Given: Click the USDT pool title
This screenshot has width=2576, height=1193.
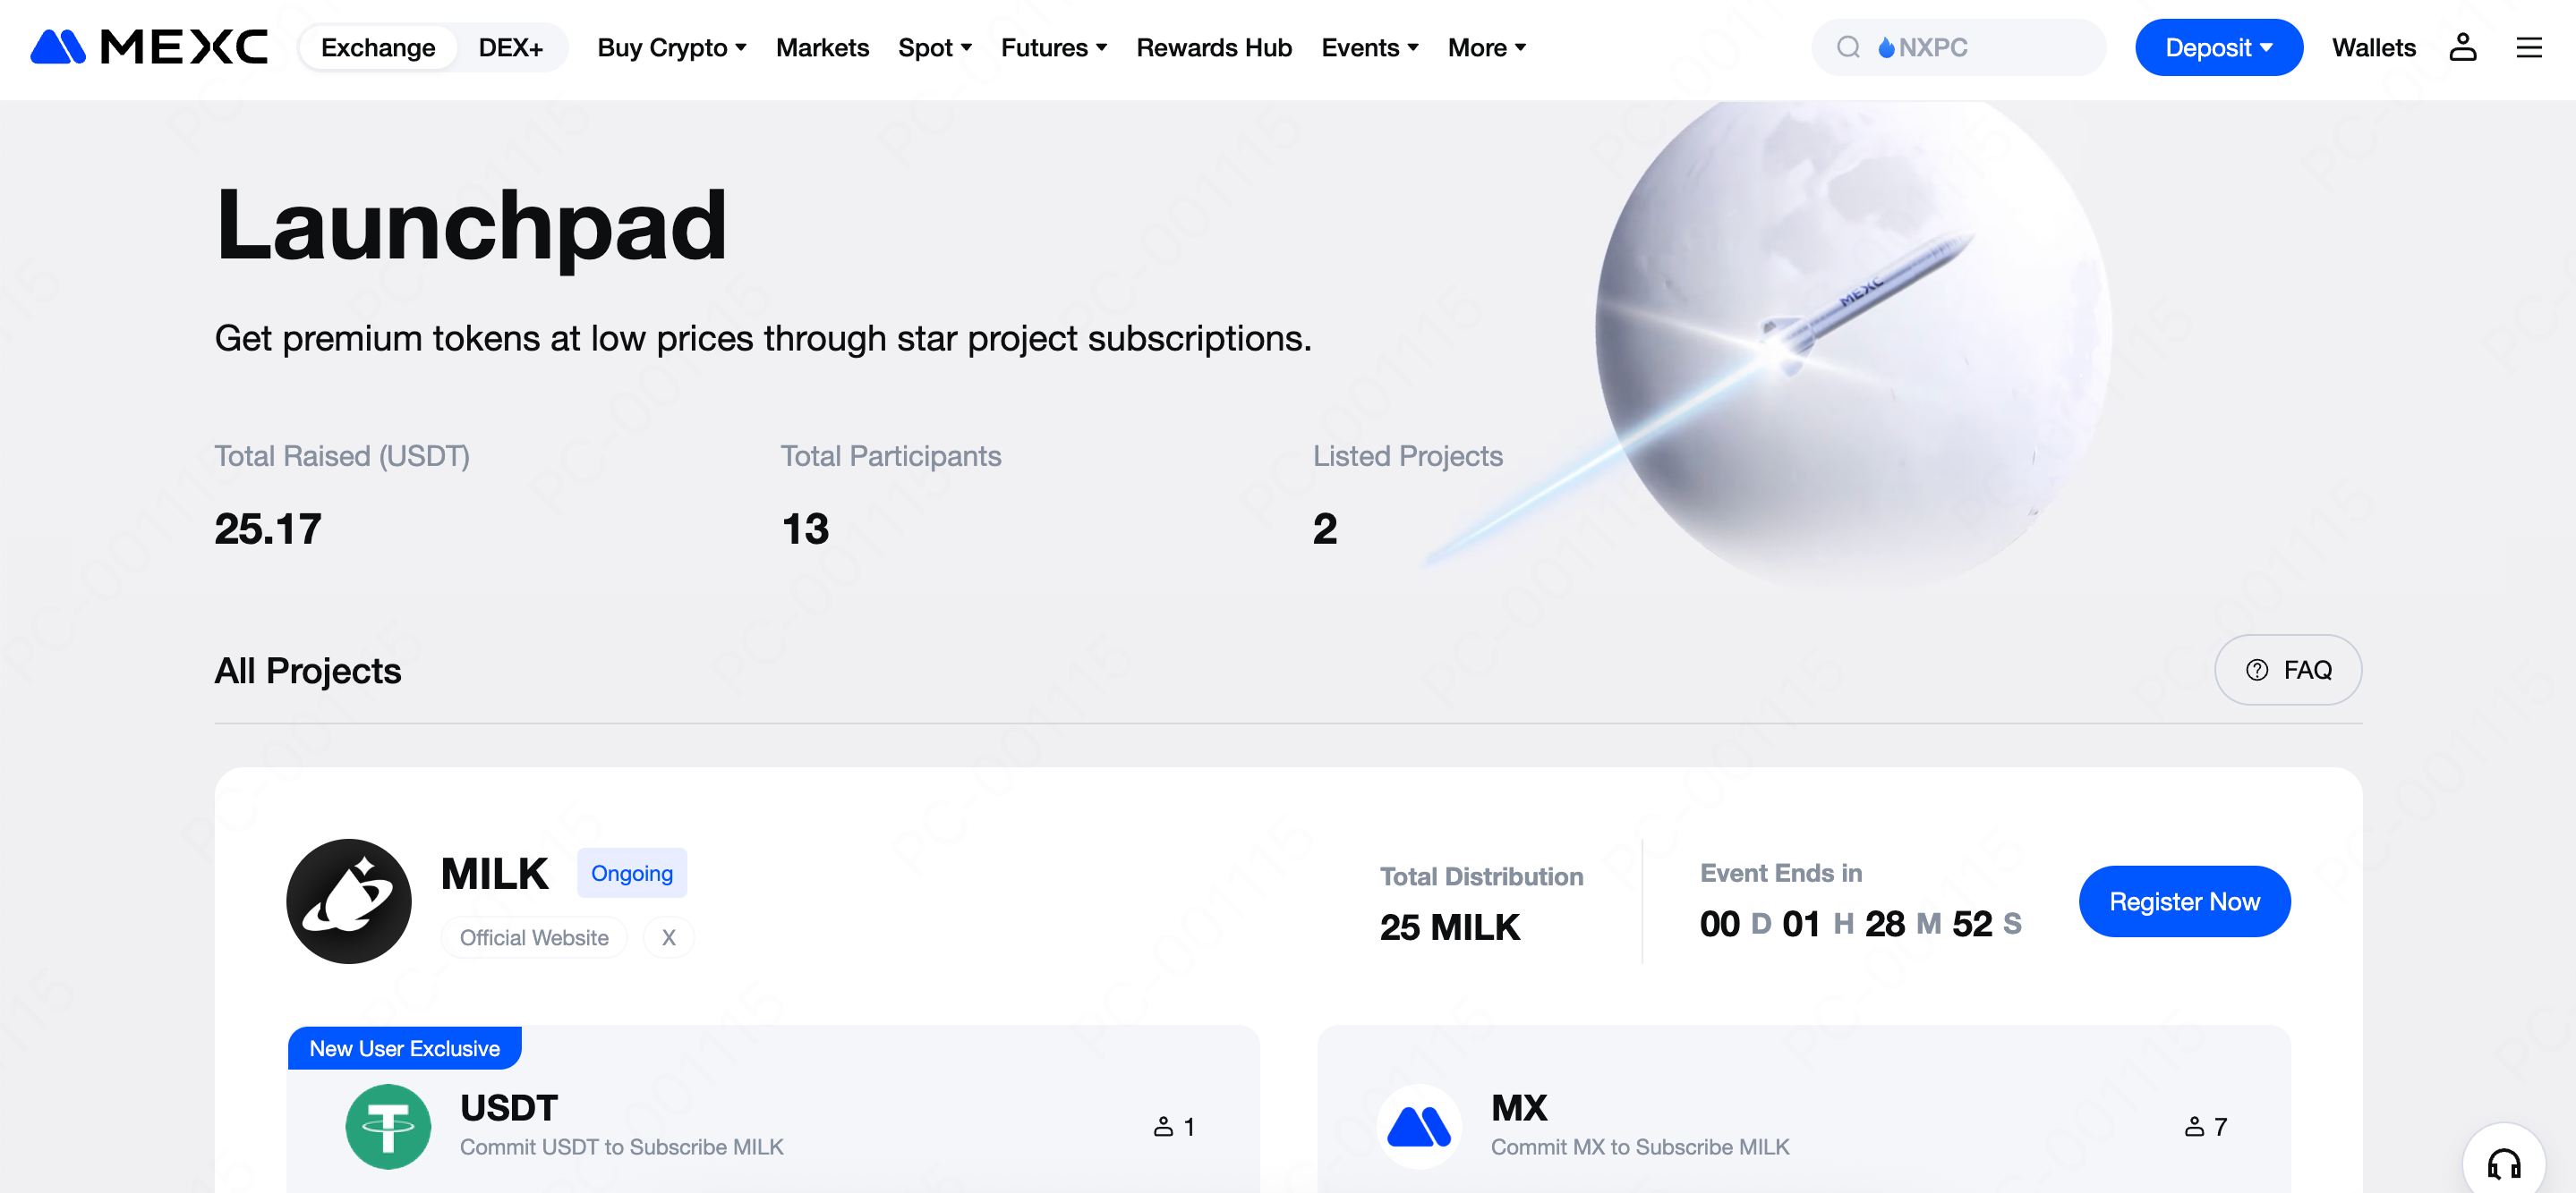Looking at the screenshot, I should (509, 1107).
